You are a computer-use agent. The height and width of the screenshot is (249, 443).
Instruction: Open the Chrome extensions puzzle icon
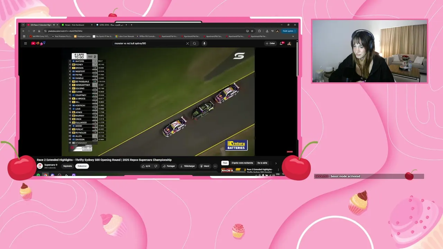260,31
